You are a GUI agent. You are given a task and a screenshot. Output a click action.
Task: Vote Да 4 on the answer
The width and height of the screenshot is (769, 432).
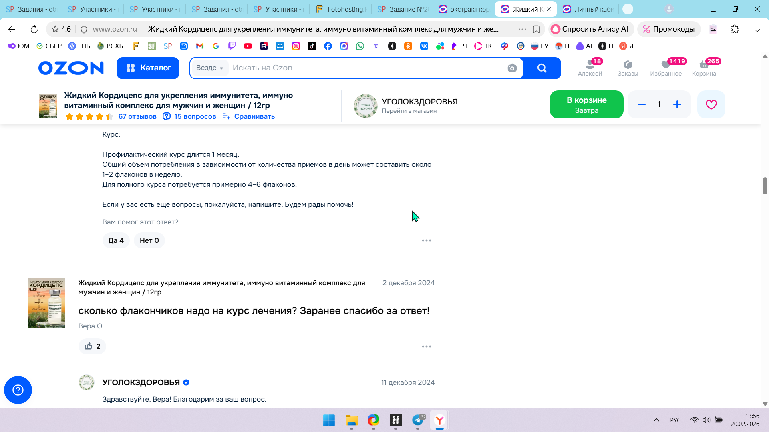(x=116, y=240)
